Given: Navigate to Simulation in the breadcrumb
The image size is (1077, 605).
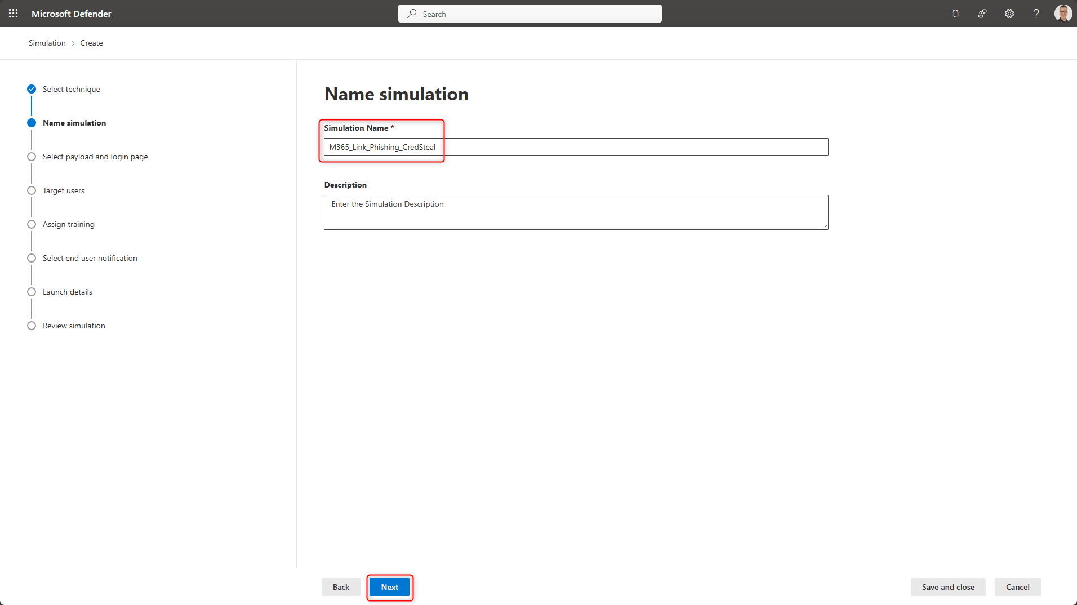Looking at the screenshot, I should [47, 43].
